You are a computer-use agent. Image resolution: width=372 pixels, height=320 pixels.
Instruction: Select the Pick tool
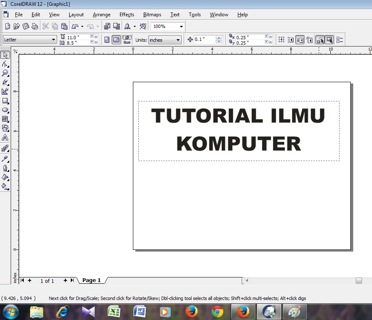coord(6,55)
